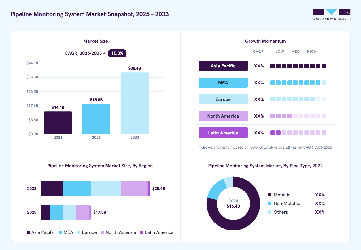Click the $35.3B axis label
This screenshot has width=361, height=250.
[32, 77]
